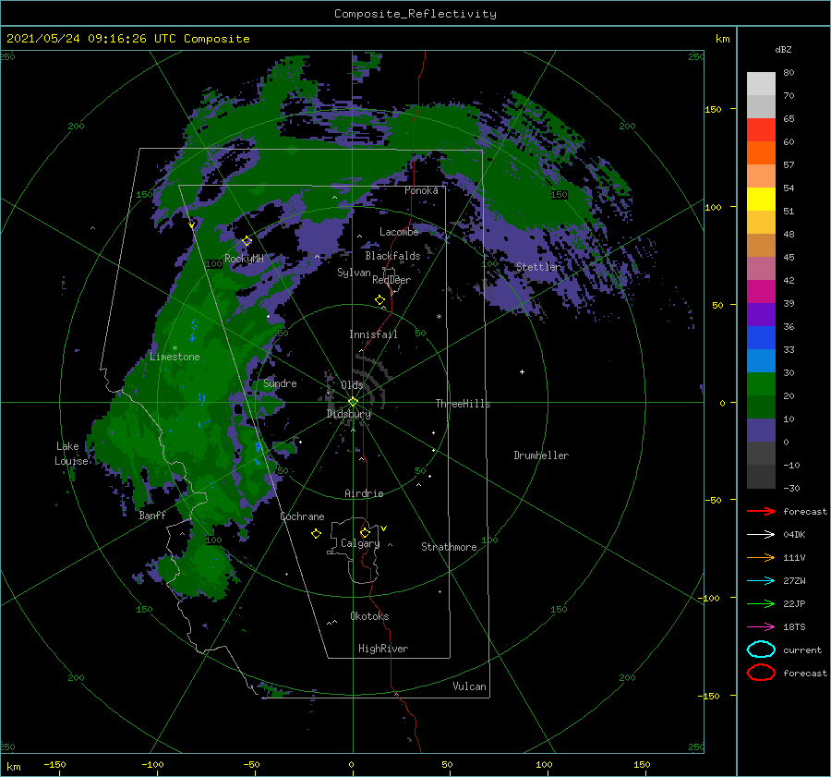Click the Olds label near radar center
Viewport: 831px width, 777px height.
click(352, 385)
